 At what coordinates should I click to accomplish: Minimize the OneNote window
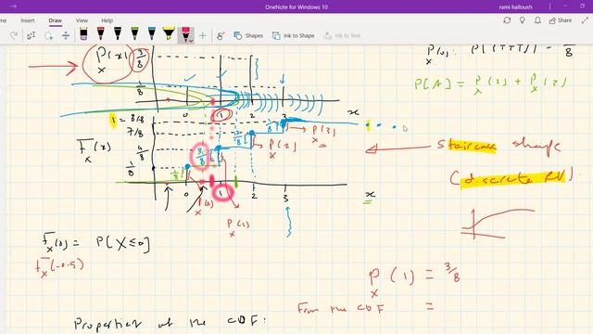pos(566,6)
